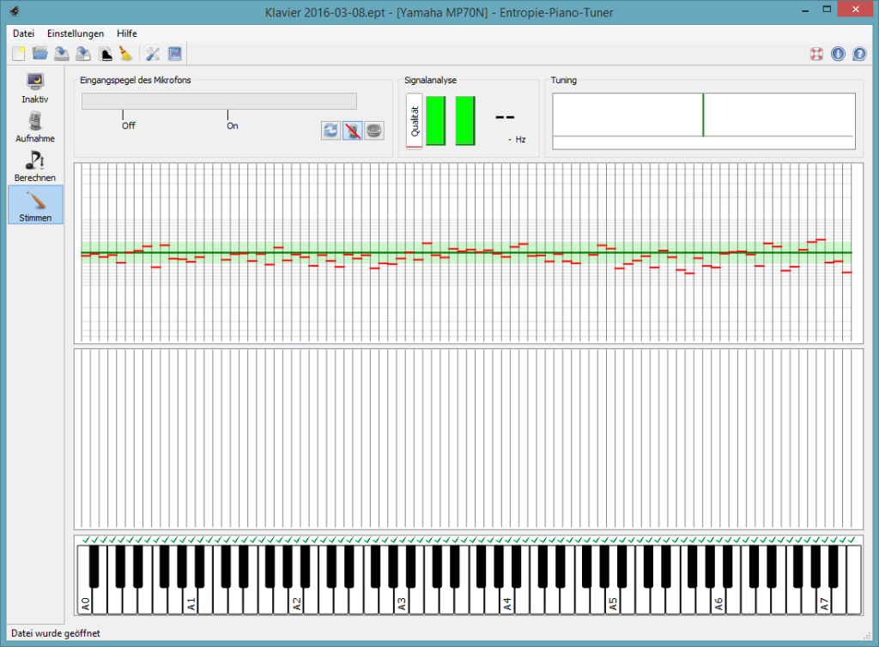This screenshot has width=879, height=647.
Task: Activate Aufnahme recording mode
Action: click(x=35, y=126)
